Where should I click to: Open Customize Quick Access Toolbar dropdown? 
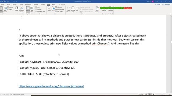(x=17, y=2)
